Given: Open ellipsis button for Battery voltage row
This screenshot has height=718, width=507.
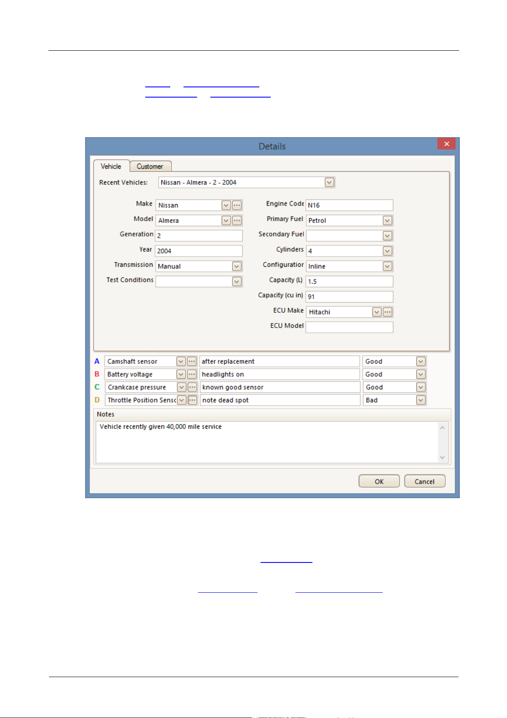Looking at the screenshot, I should 192,375.
